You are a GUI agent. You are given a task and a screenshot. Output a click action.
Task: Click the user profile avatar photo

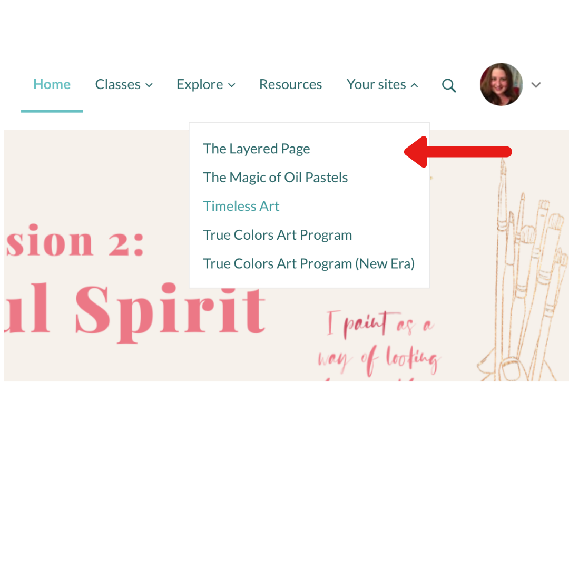[x=501, y=84]
